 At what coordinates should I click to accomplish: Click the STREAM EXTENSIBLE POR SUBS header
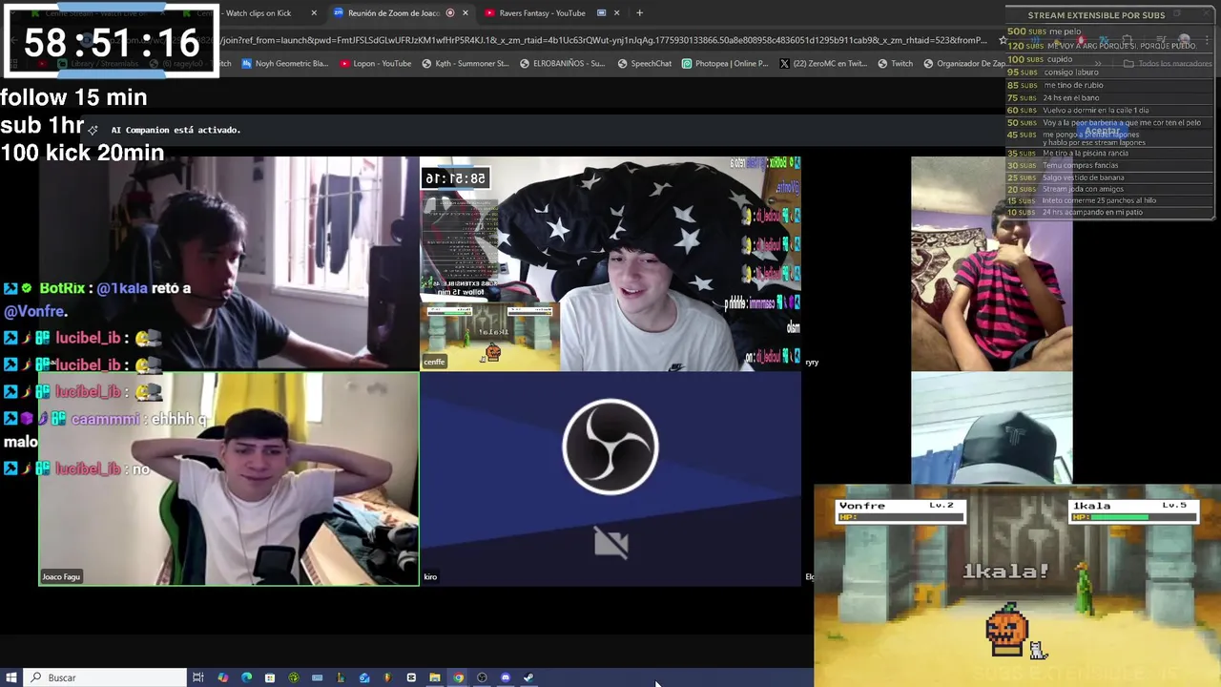[1096, 15]
